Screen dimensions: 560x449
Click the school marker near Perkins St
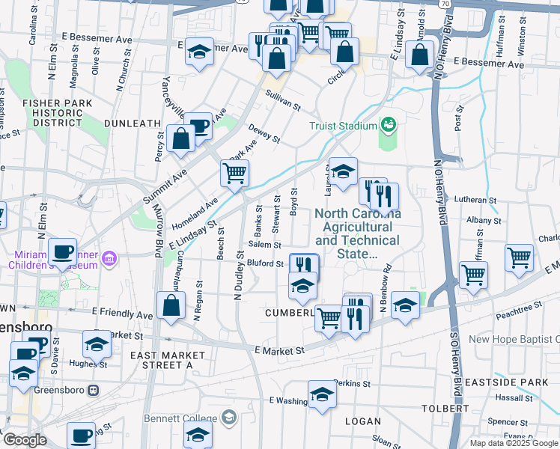point(322,396)
